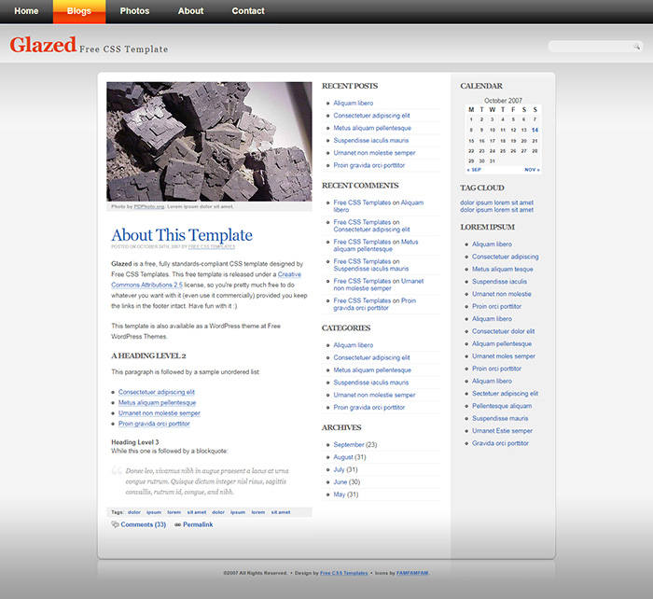653x599 pixels.
Task: Open Metus aliquam pellentesque under Recent Posts
Action: 372,128
